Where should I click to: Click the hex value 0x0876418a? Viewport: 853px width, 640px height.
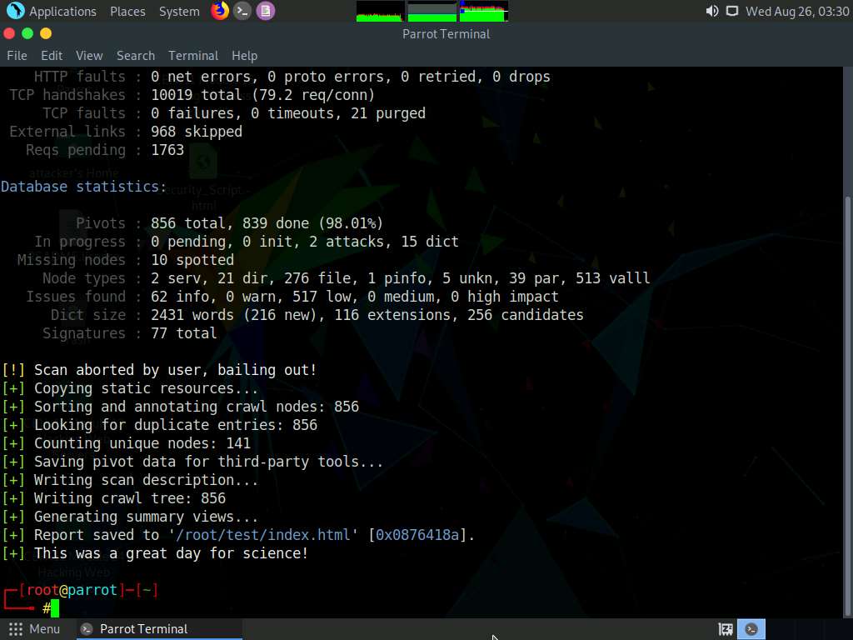[x=417, y=535]
